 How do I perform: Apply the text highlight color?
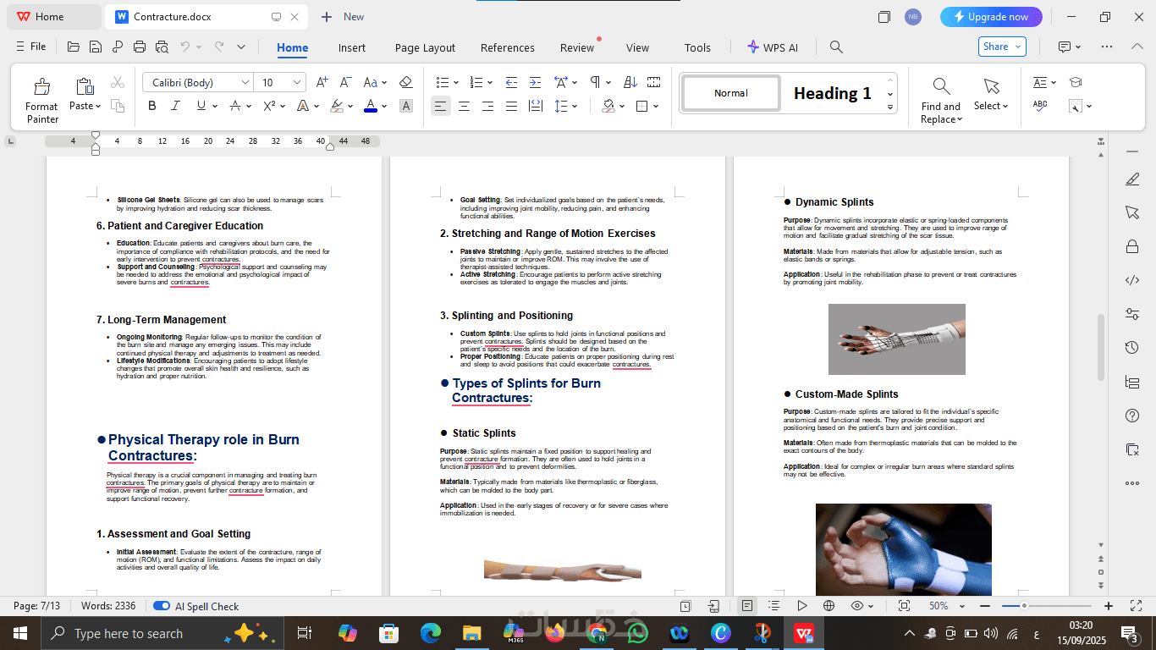point(337,106)
